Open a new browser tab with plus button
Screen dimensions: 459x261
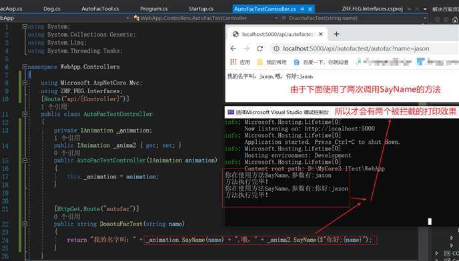pyautogui.click(x=336, y=34)
